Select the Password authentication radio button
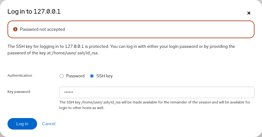262x137 pixels. coord(61,76)
